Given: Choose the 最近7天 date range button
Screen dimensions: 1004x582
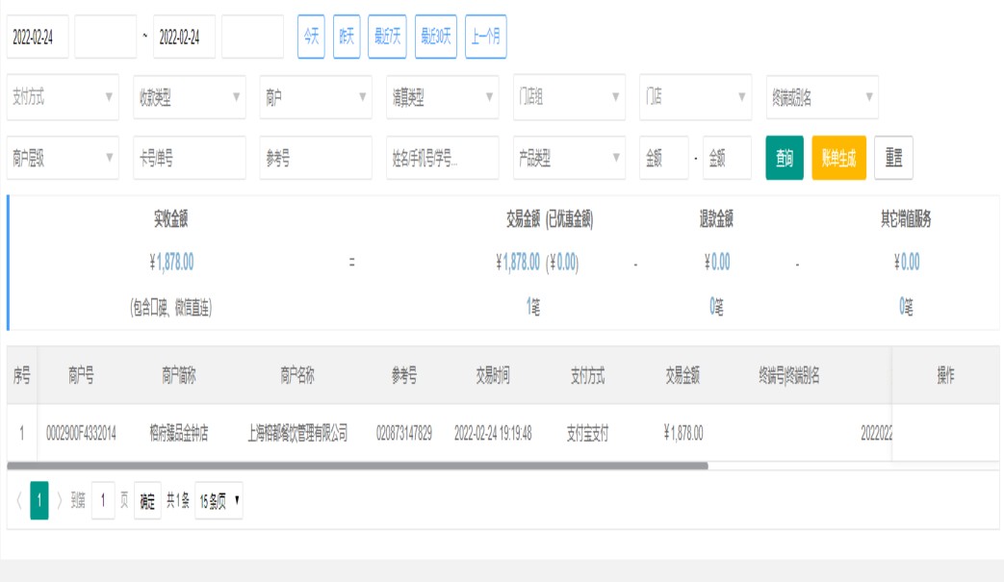Looking at the screenshot, I should tap(387, 37).
